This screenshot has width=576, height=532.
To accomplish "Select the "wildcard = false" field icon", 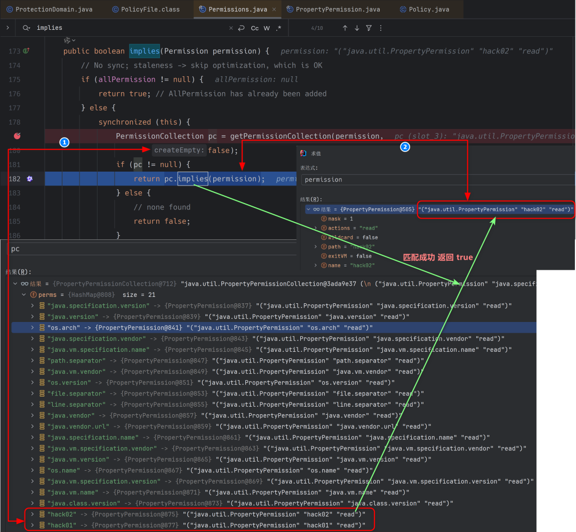I will point(324,238).
